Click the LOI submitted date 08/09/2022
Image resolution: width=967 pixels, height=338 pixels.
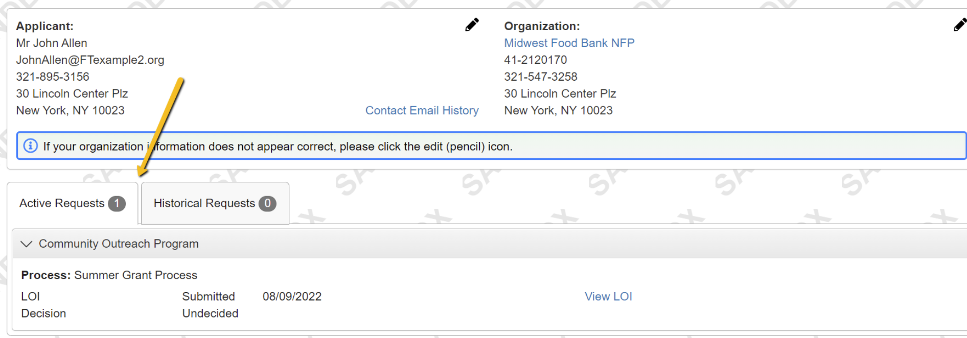[x=292, y=297]
